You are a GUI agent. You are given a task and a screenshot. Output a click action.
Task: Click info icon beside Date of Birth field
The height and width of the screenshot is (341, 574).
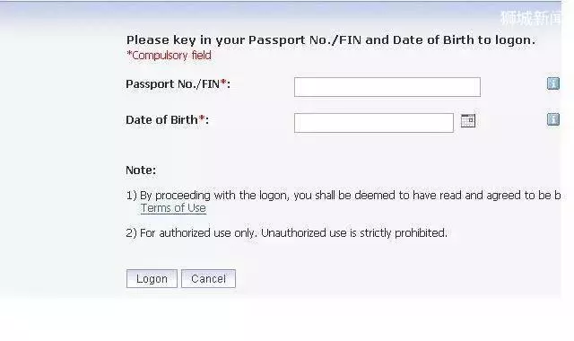[553, 119]
